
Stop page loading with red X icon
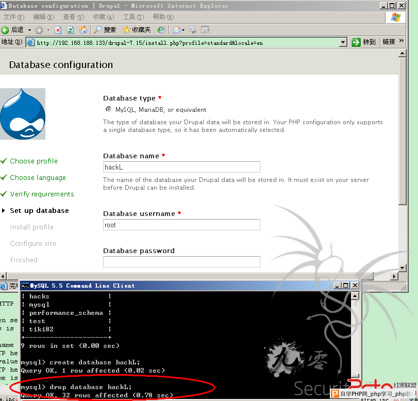click(x=58, y=30)
